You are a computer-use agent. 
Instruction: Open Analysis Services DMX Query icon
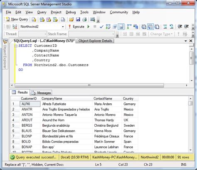pyautogui.click(x=49, y=20)
